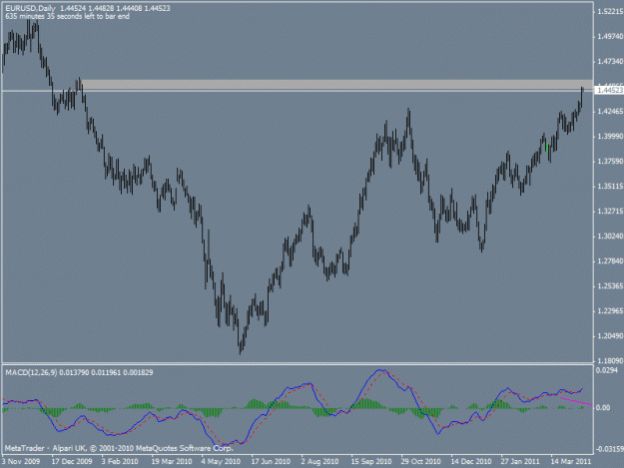The width and height of the screenshot is (624, 468).
Task: Click the 17 Jun 2010 date label
Action: [271, 461]
